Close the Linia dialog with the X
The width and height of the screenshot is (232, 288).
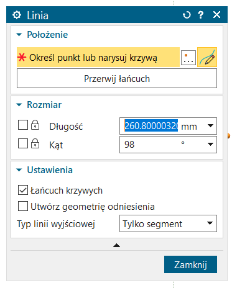(x=216, y=15)
